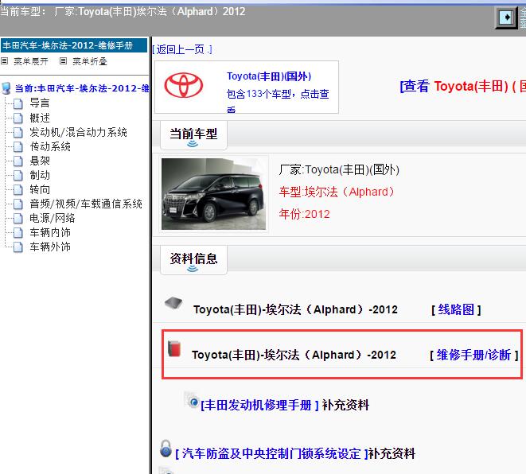Click the red book icon beside the 维修手册/诊断 row
The image size is (526, 474).
click(x=174, y=348)
